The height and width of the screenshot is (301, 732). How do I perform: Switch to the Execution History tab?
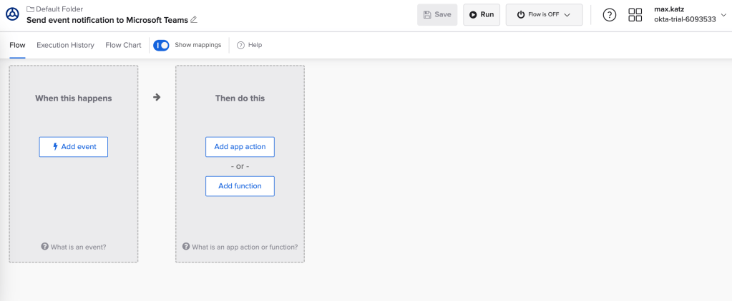[65, 45]
